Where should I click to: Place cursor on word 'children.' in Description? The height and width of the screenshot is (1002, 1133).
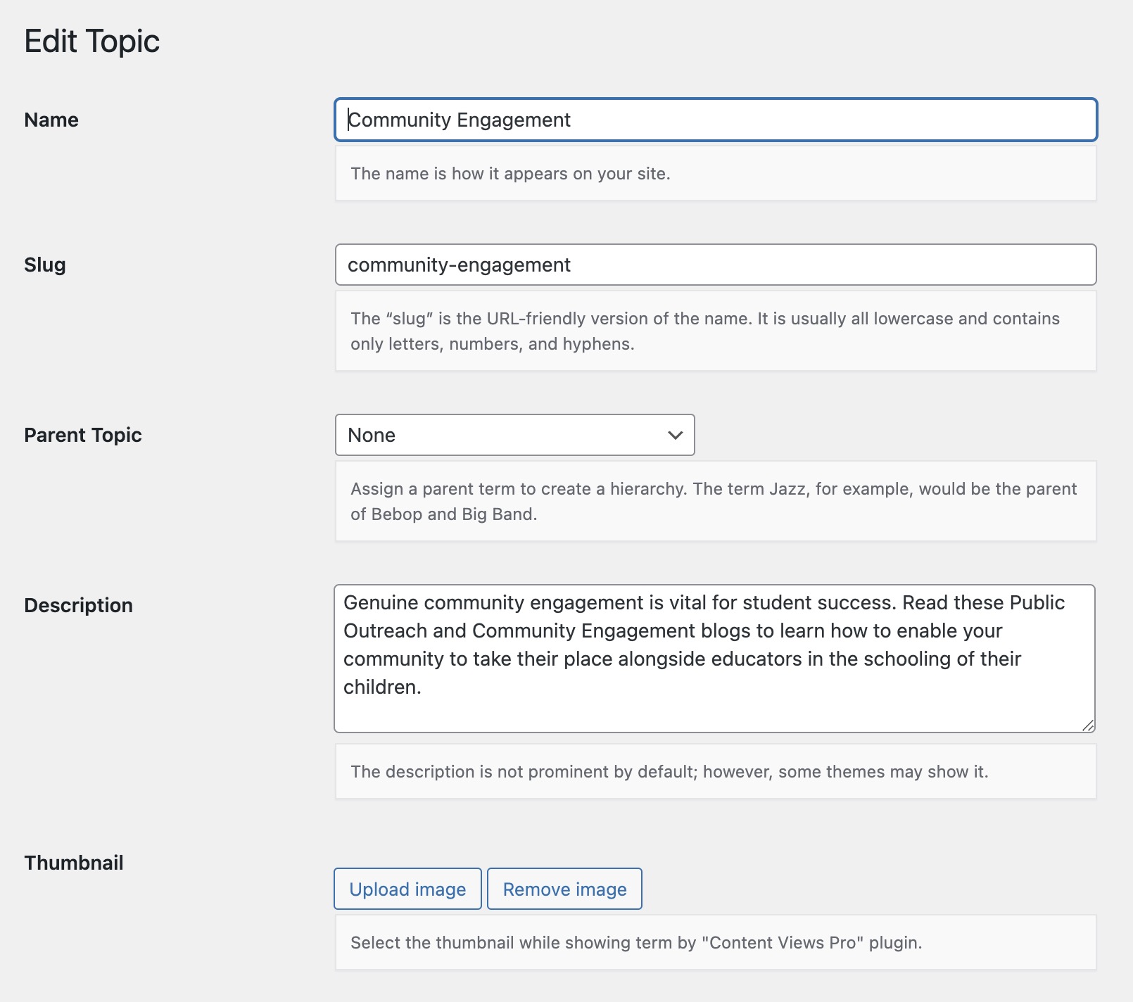pyautogui.click(x=381, y=687)
